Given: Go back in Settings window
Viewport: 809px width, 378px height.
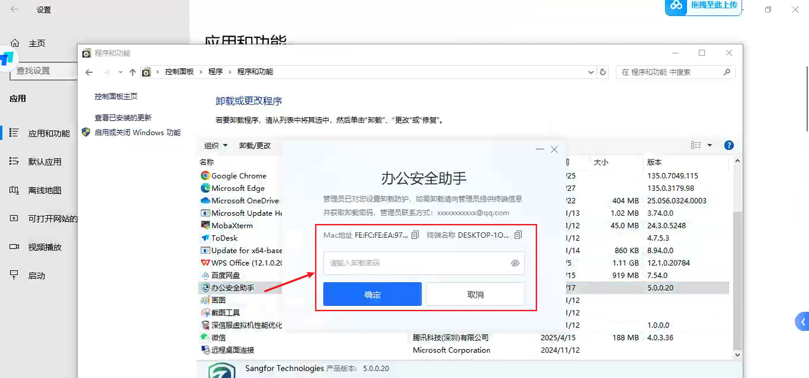Looking at the screenshot, I should click(x=15, y=9).
